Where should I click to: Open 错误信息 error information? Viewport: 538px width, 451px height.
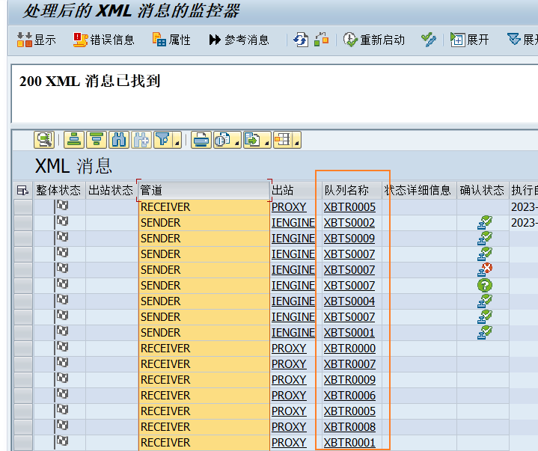(103, 40)
